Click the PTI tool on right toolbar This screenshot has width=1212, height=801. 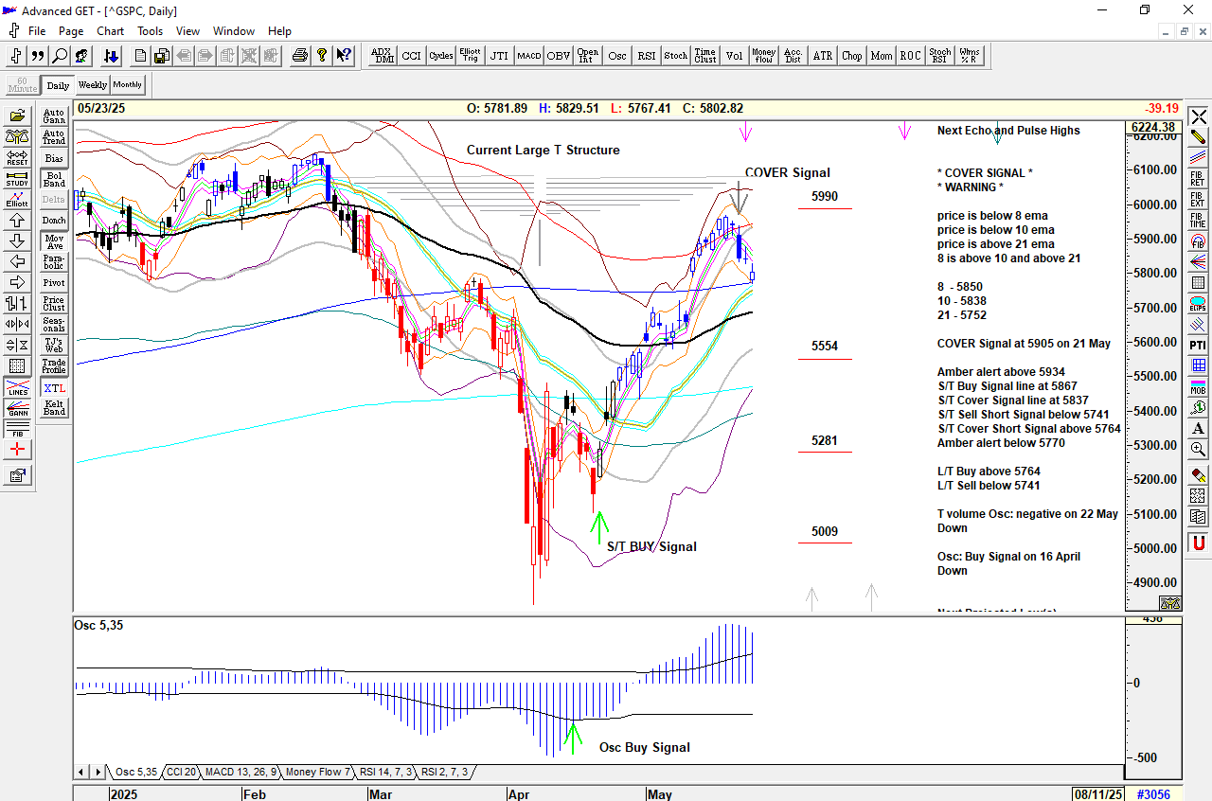(1198, 345)
